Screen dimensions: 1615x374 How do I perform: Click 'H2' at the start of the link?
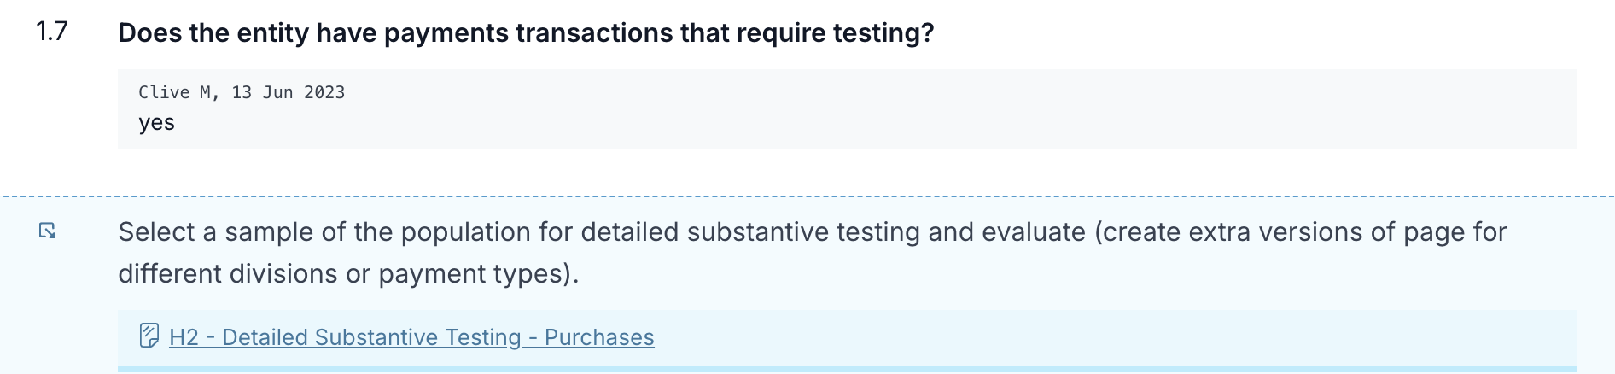point(184,337)
